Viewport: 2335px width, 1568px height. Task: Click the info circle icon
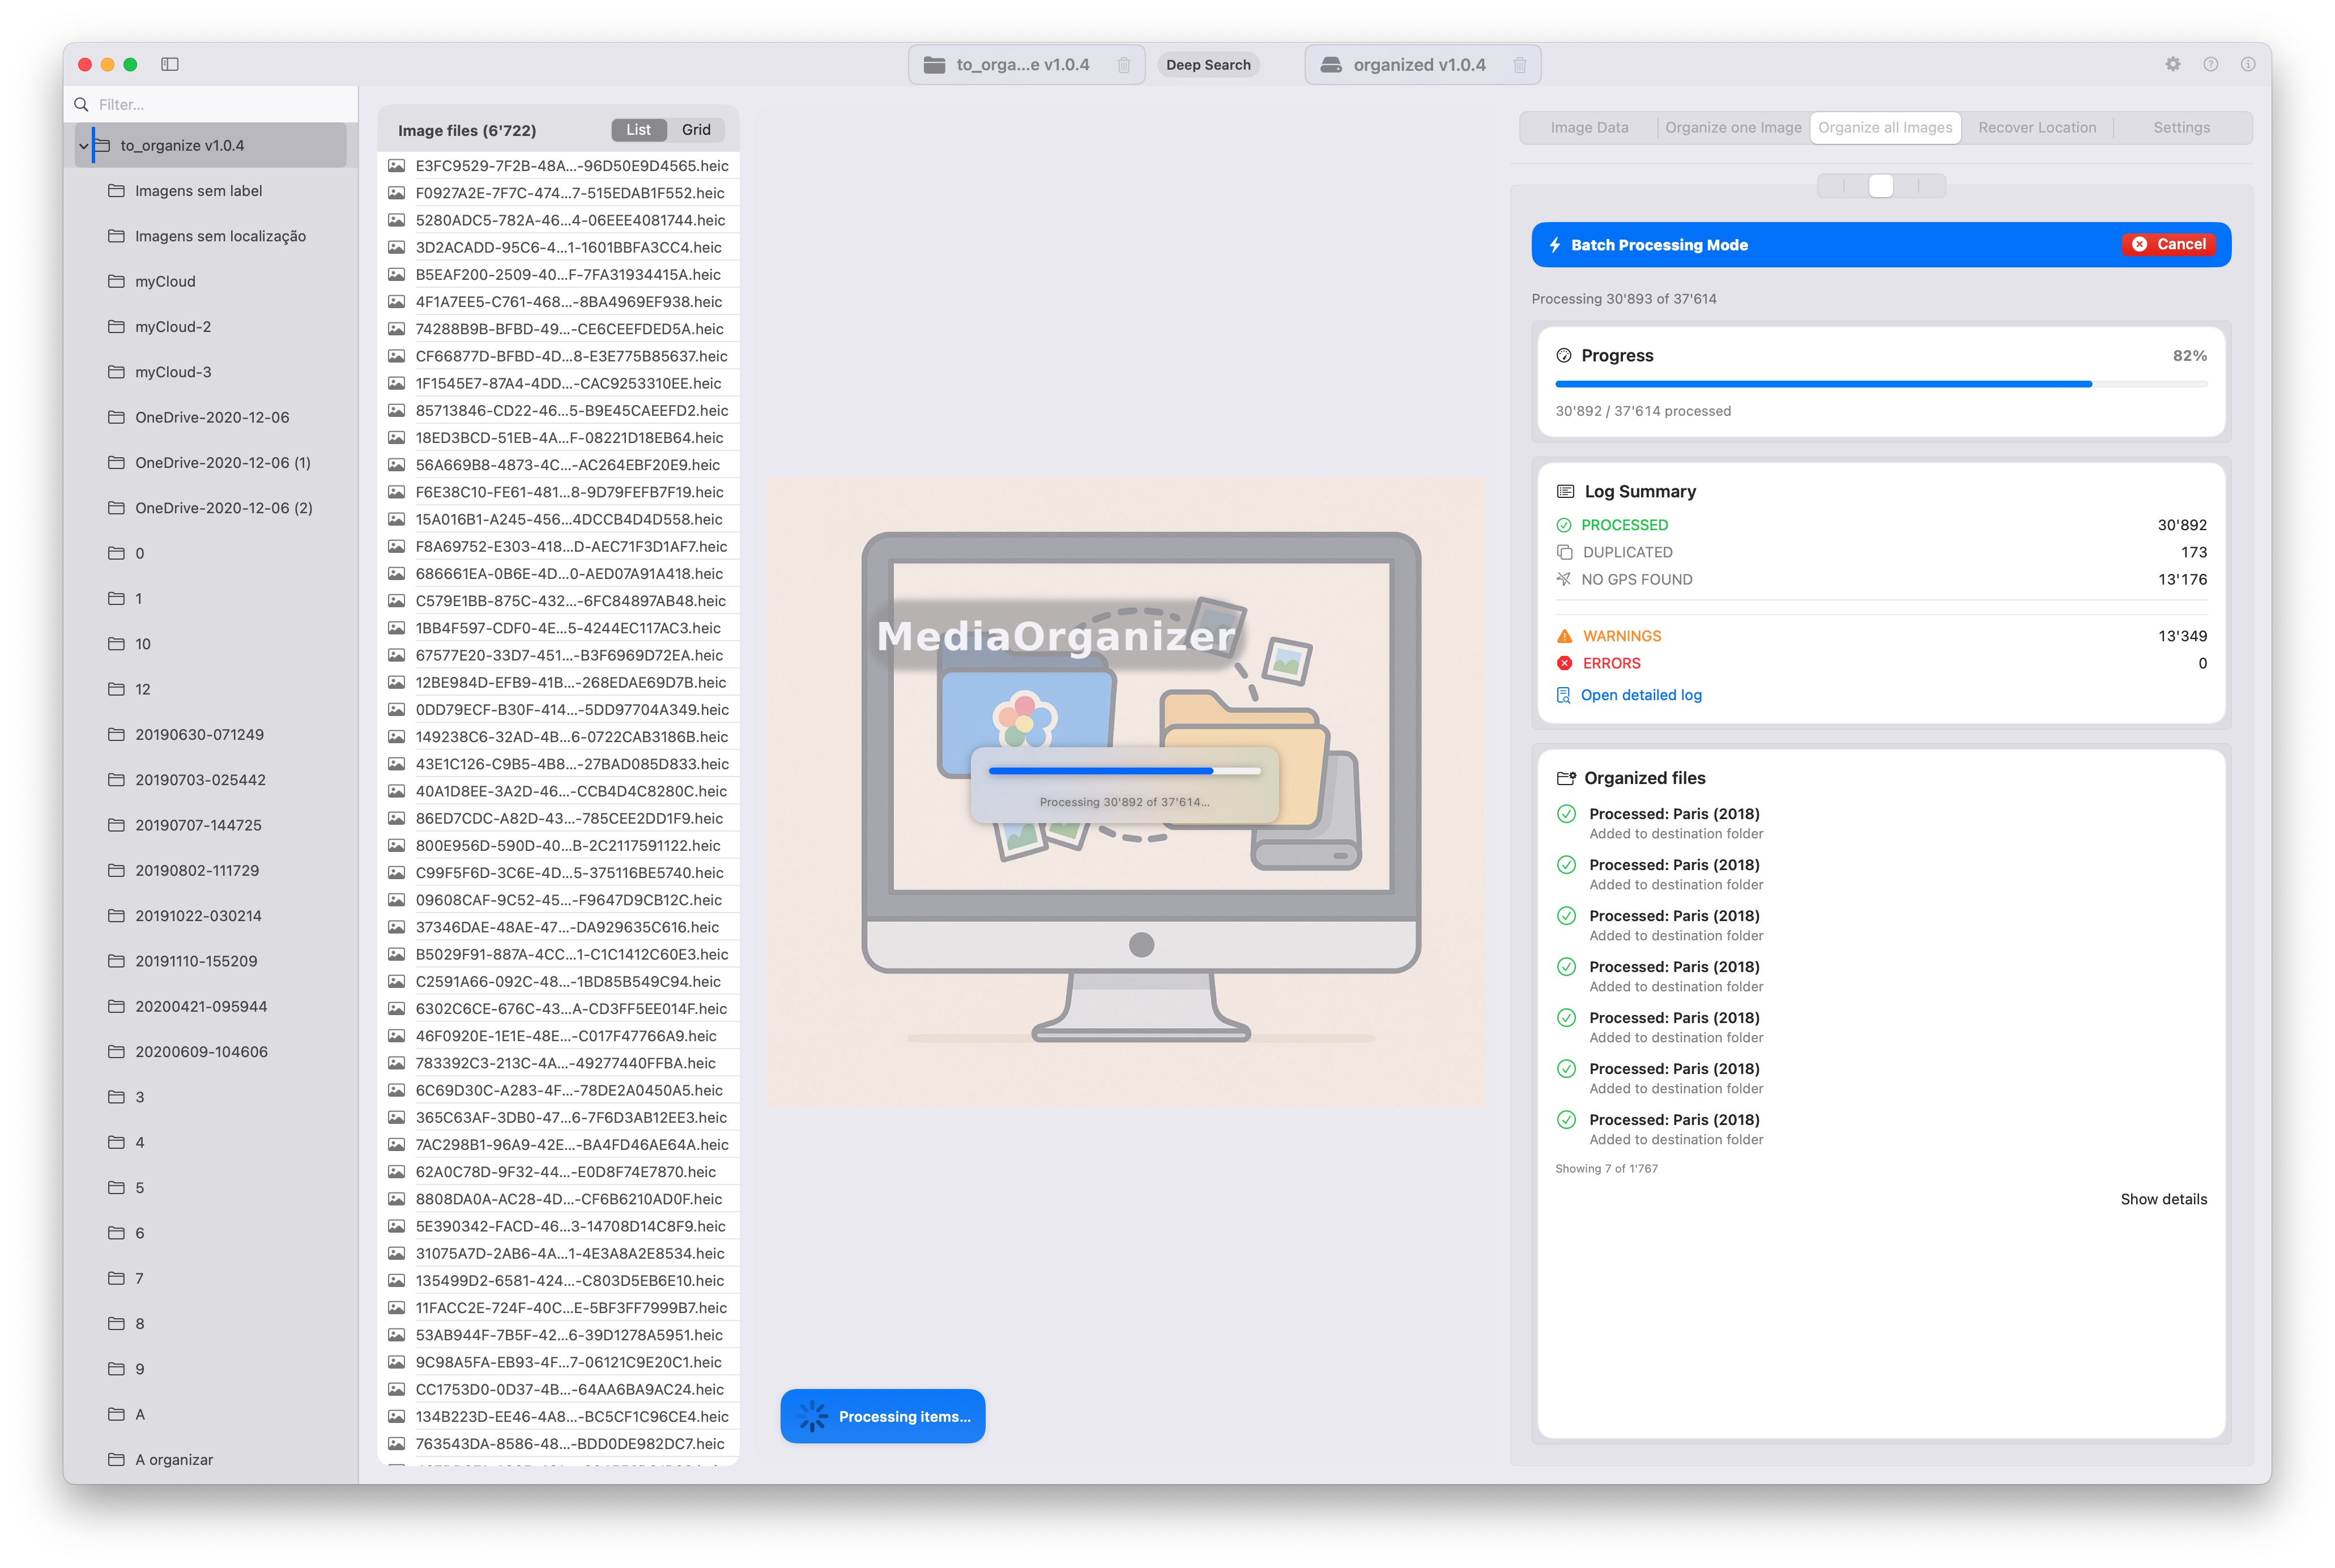[x=2247, y=64]
